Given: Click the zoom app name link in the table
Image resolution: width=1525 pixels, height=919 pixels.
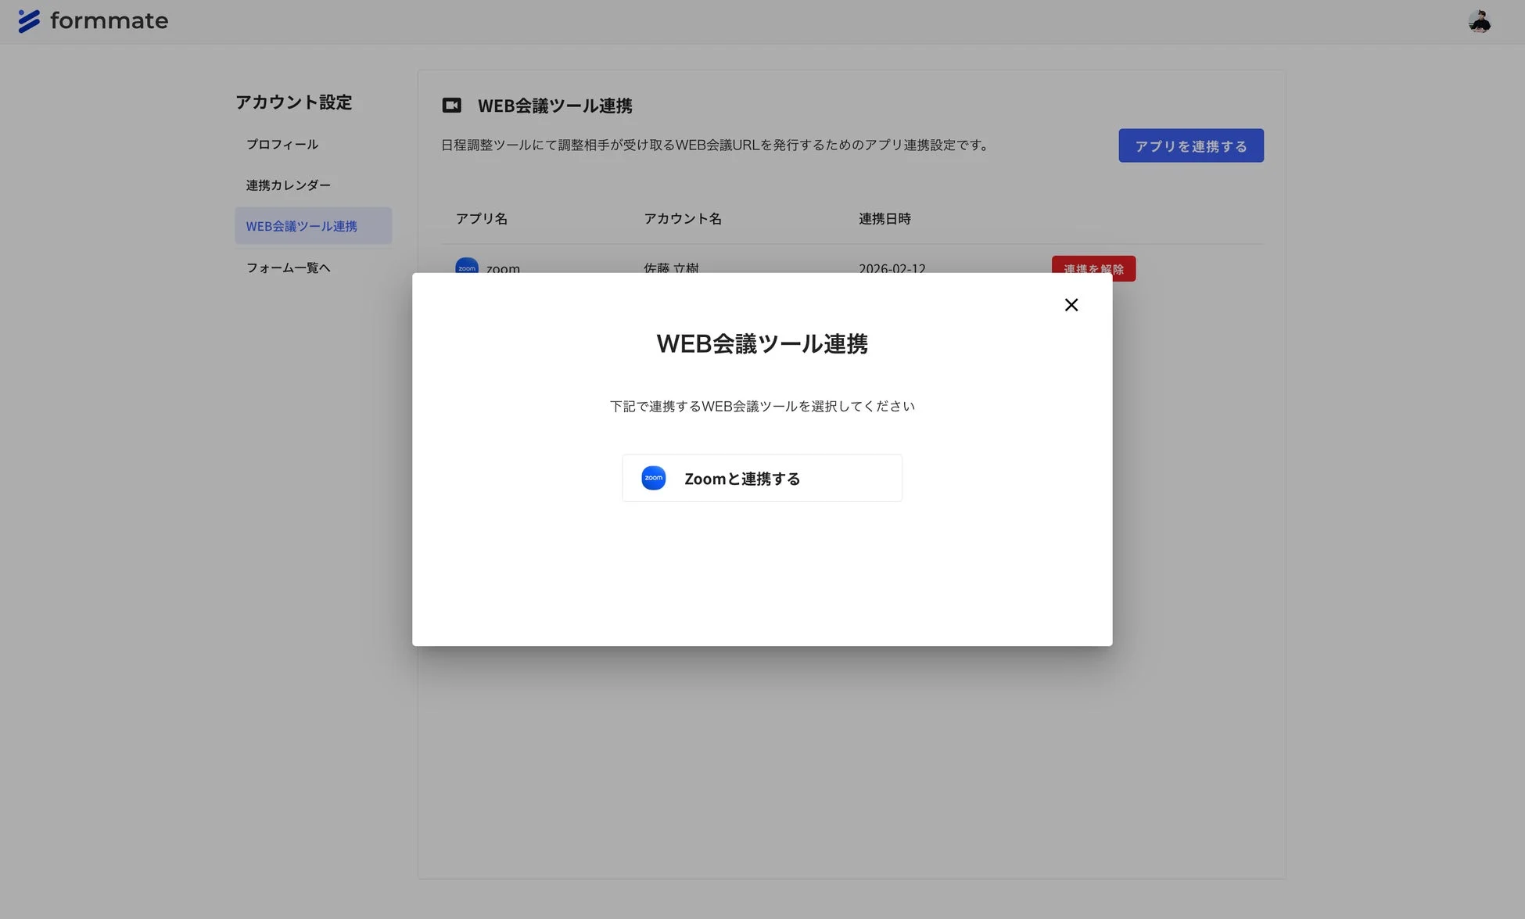Looking at the screenshot, I should (503, 268).
